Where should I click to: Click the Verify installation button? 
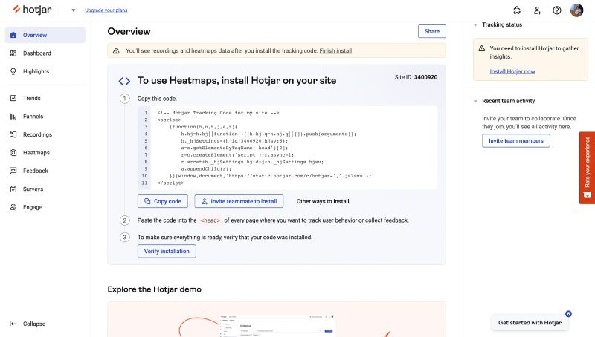(x=167, y=251)
